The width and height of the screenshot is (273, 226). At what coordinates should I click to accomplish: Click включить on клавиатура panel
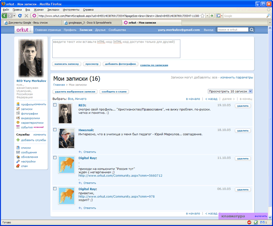click(261, 216)
